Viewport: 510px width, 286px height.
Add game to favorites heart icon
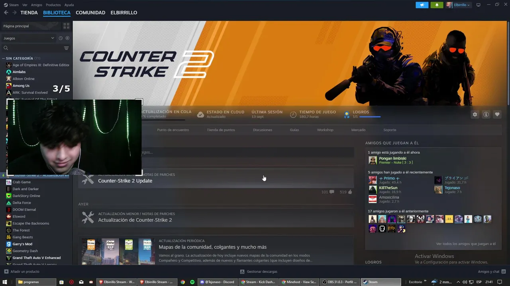point(497,114)
